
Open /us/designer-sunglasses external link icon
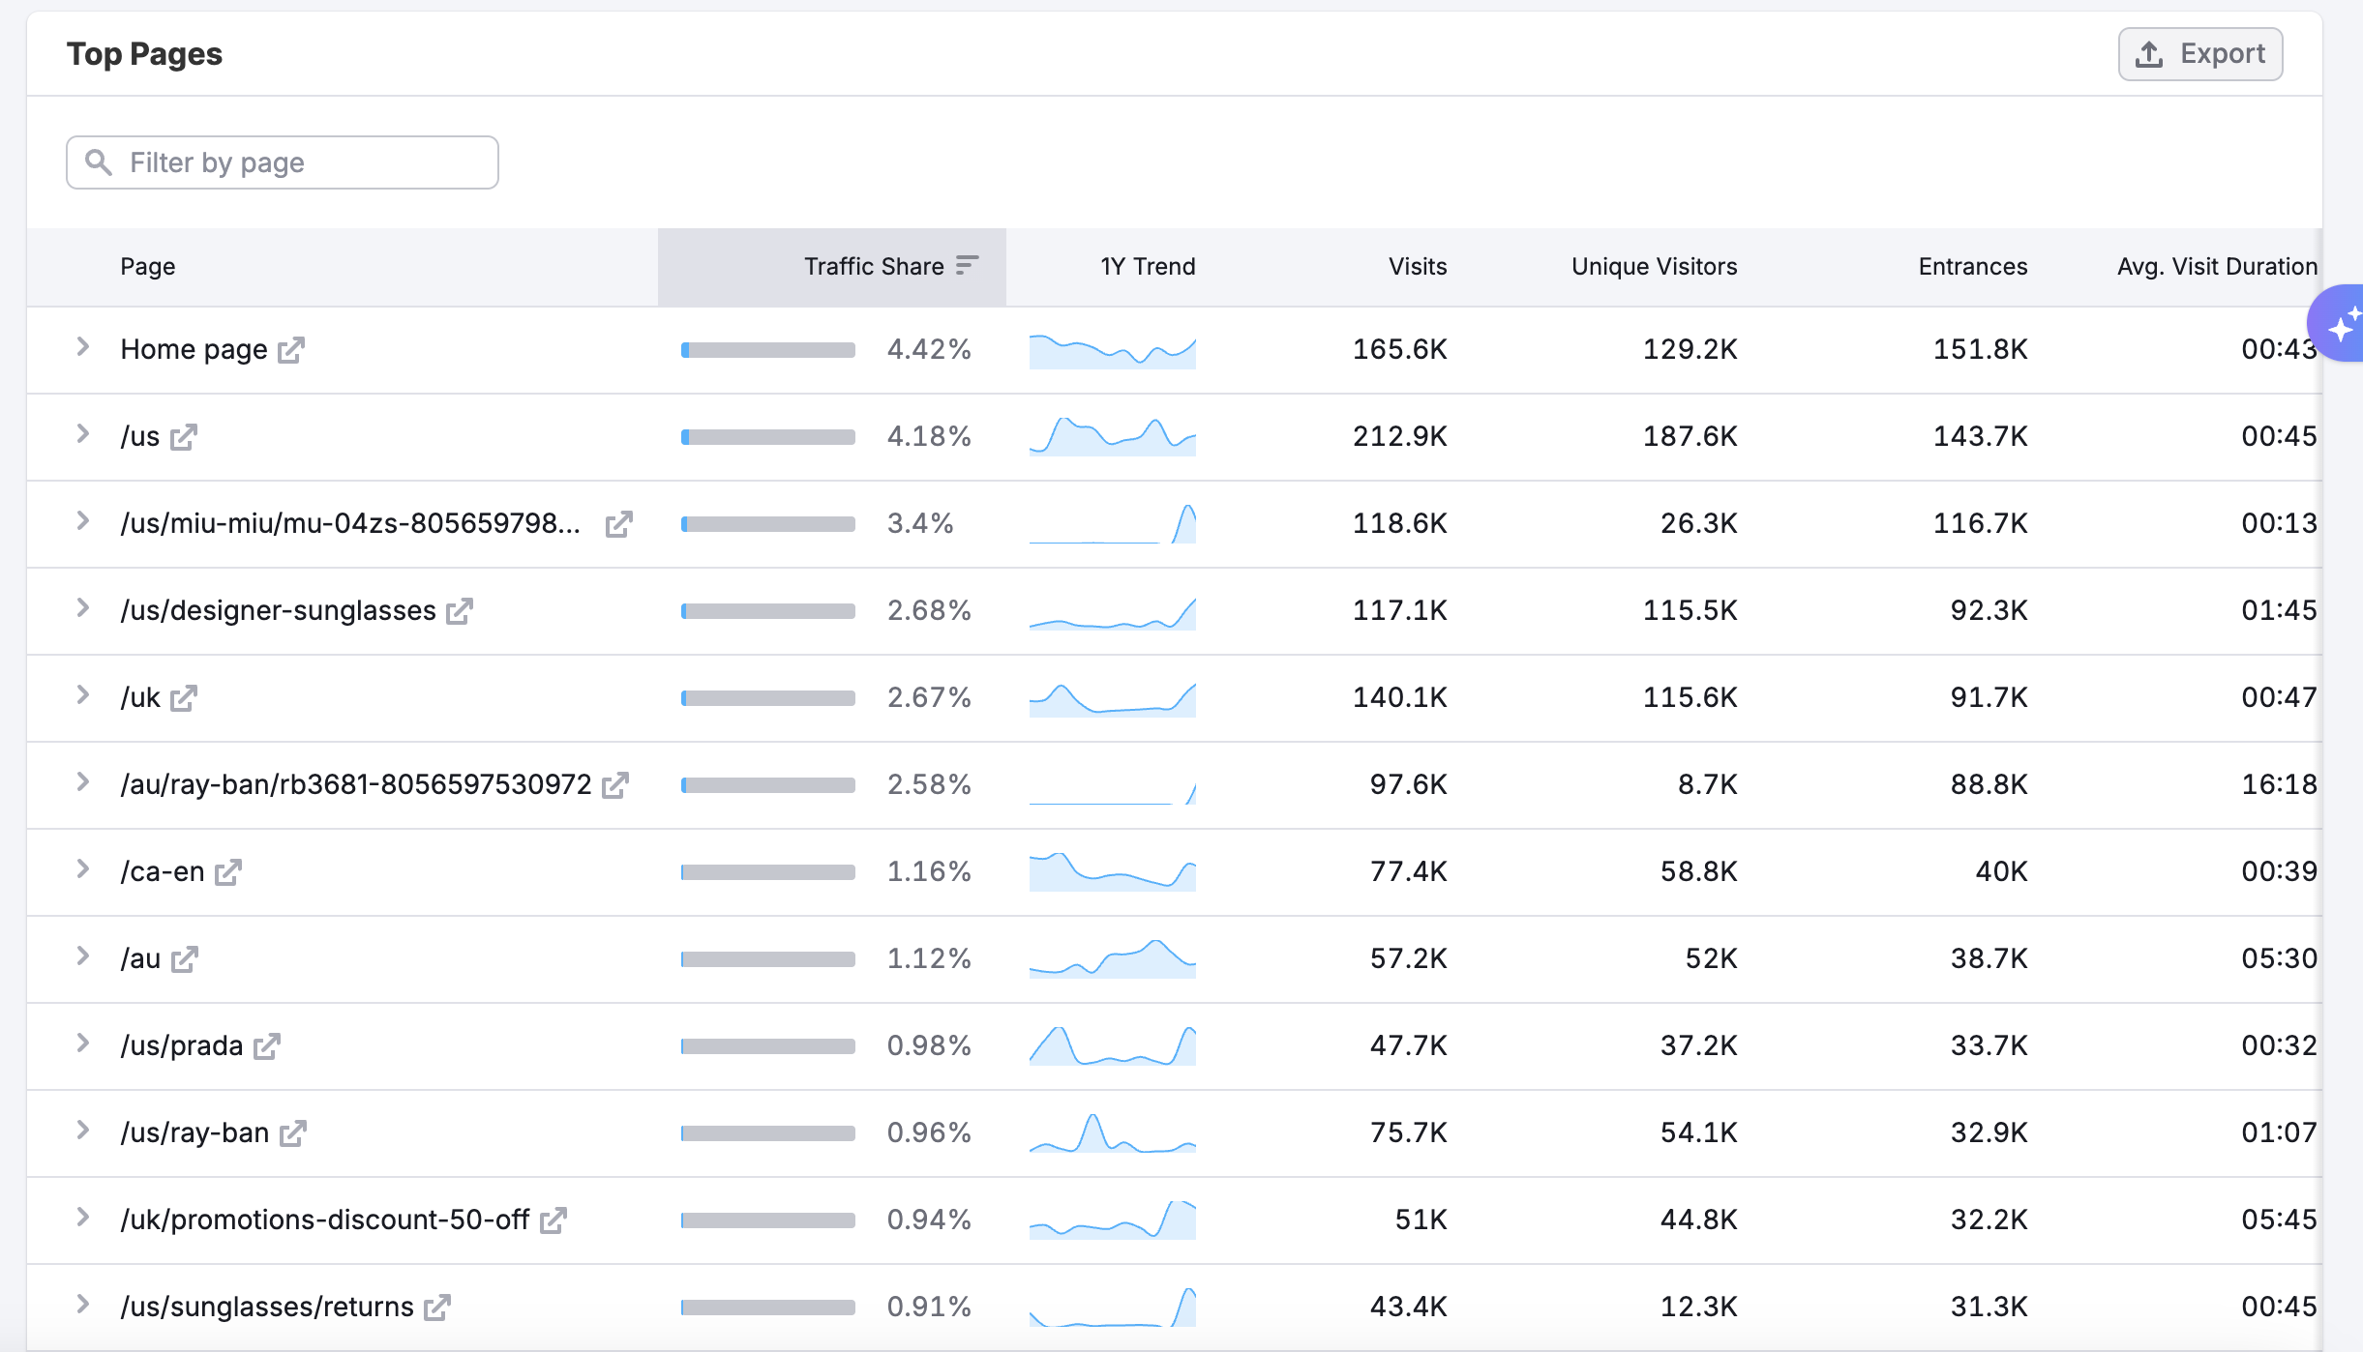click(459, 611)
